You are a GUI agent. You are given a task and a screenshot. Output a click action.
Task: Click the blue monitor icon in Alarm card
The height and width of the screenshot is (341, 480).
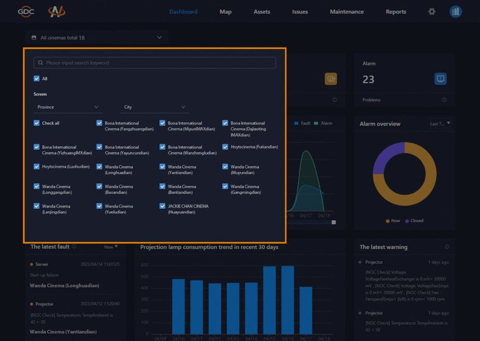(x=440, y=79)
